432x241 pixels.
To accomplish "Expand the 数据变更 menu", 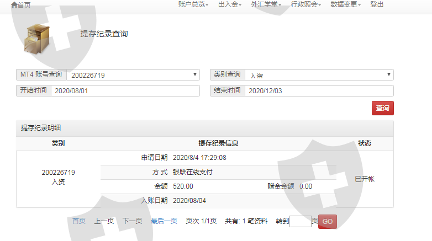I will pyautogui.click(x=345, y=4).
